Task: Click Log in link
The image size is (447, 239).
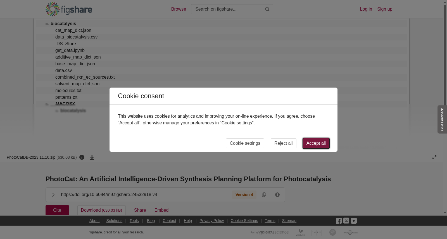Action: pyautogui.click(x=366, y=9)
